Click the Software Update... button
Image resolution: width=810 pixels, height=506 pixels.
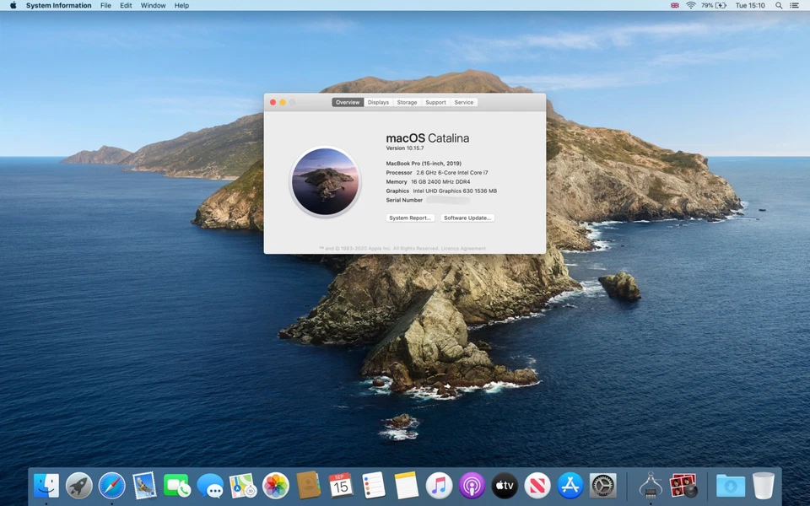(x=467, y=218)
